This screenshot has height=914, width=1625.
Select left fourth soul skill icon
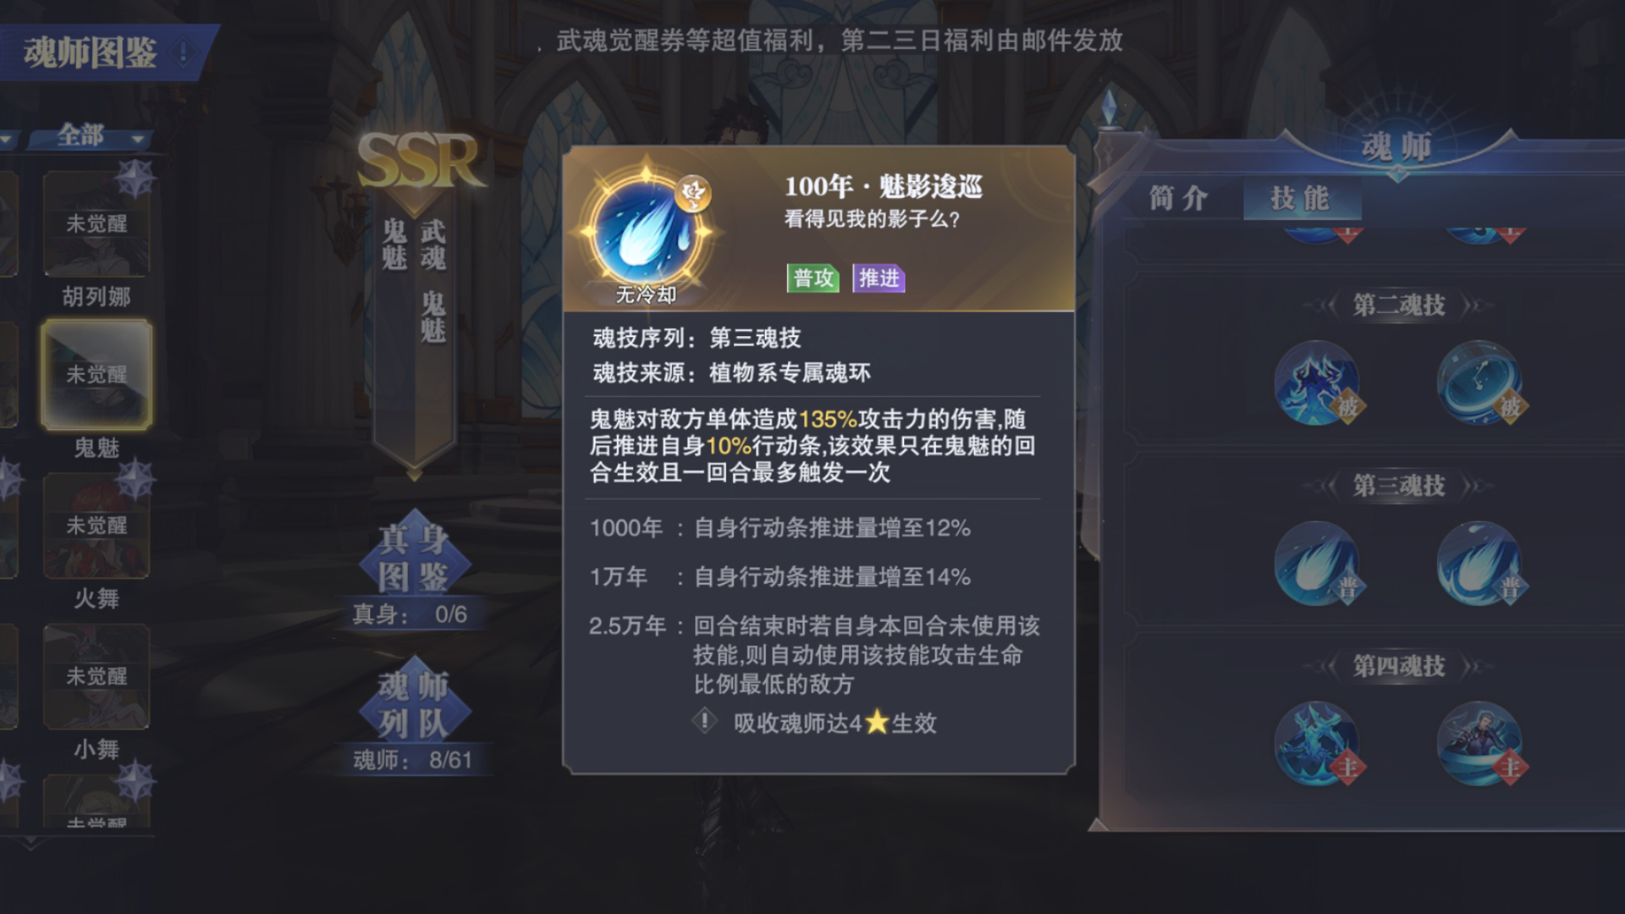coord(1317,744)
